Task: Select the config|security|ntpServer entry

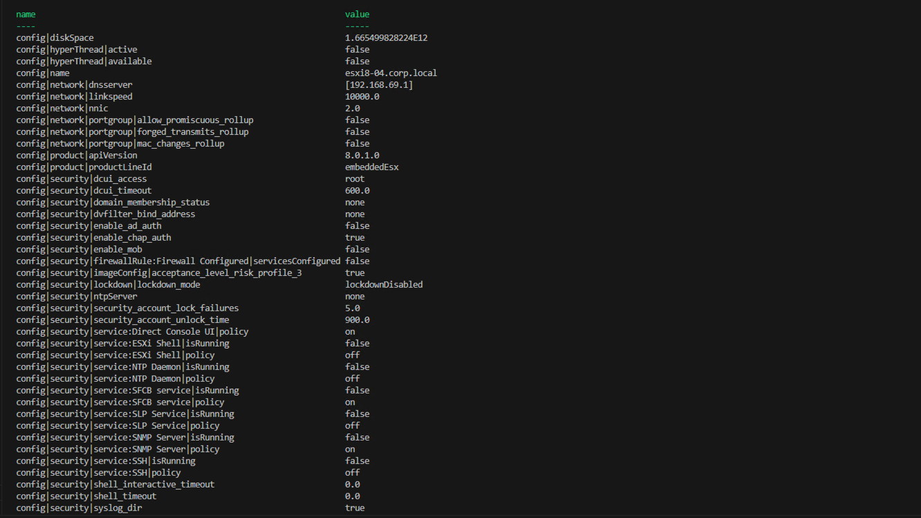Action: 77,297
